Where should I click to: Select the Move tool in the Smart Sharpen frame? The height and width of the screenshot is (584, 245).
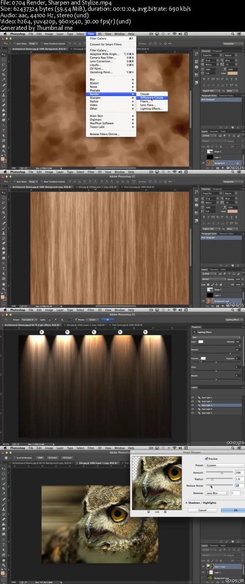click(4, 469)
